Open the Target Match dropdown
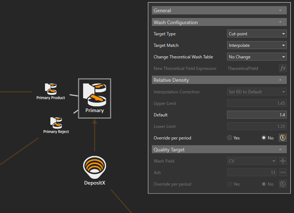Screen dimensions: 294x213 pyautogui.click(x=257, y=45)
